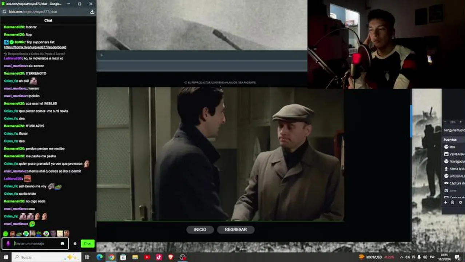Click the blue scrollbar beside the player
This screenshot has width=465, height=262.
point(411,121)
